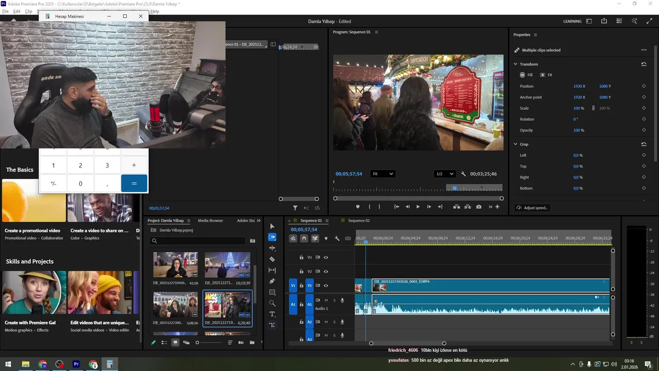
Task: Hide track V3 with eye icon
Action: click(x=326, y=257)
